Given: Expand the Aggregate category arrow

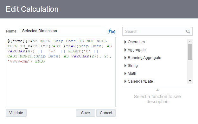Looking at the screenshot, I should tap(125, 50).
